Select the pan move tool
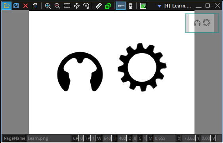 [76, 6]
